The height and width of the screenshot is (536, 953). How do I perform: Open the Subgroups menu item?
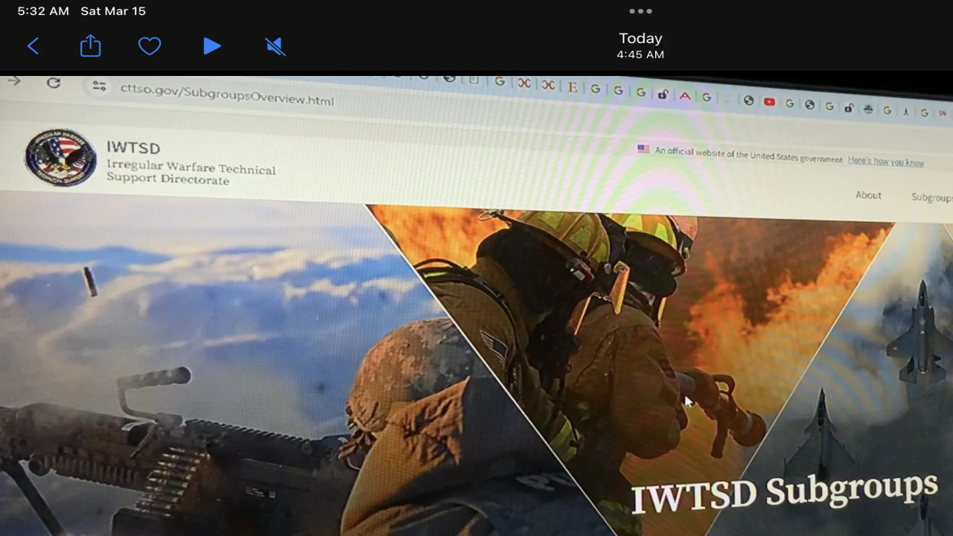[x=932, y=197]
